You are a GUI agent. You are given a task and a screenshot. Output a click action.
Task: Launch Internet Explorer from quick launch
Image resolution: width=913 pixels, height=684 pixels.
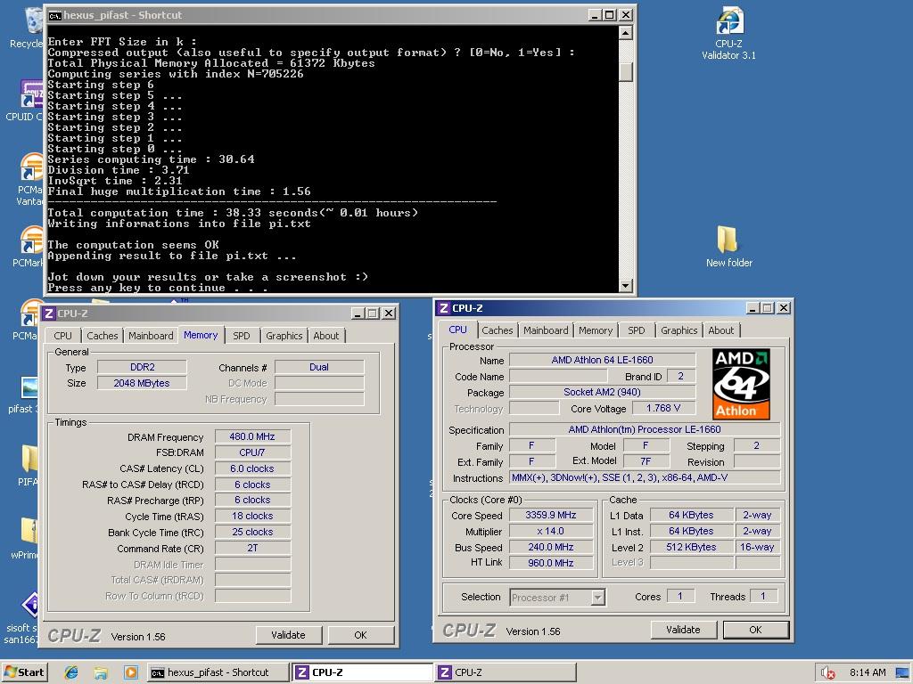click(x=71, y=672)
